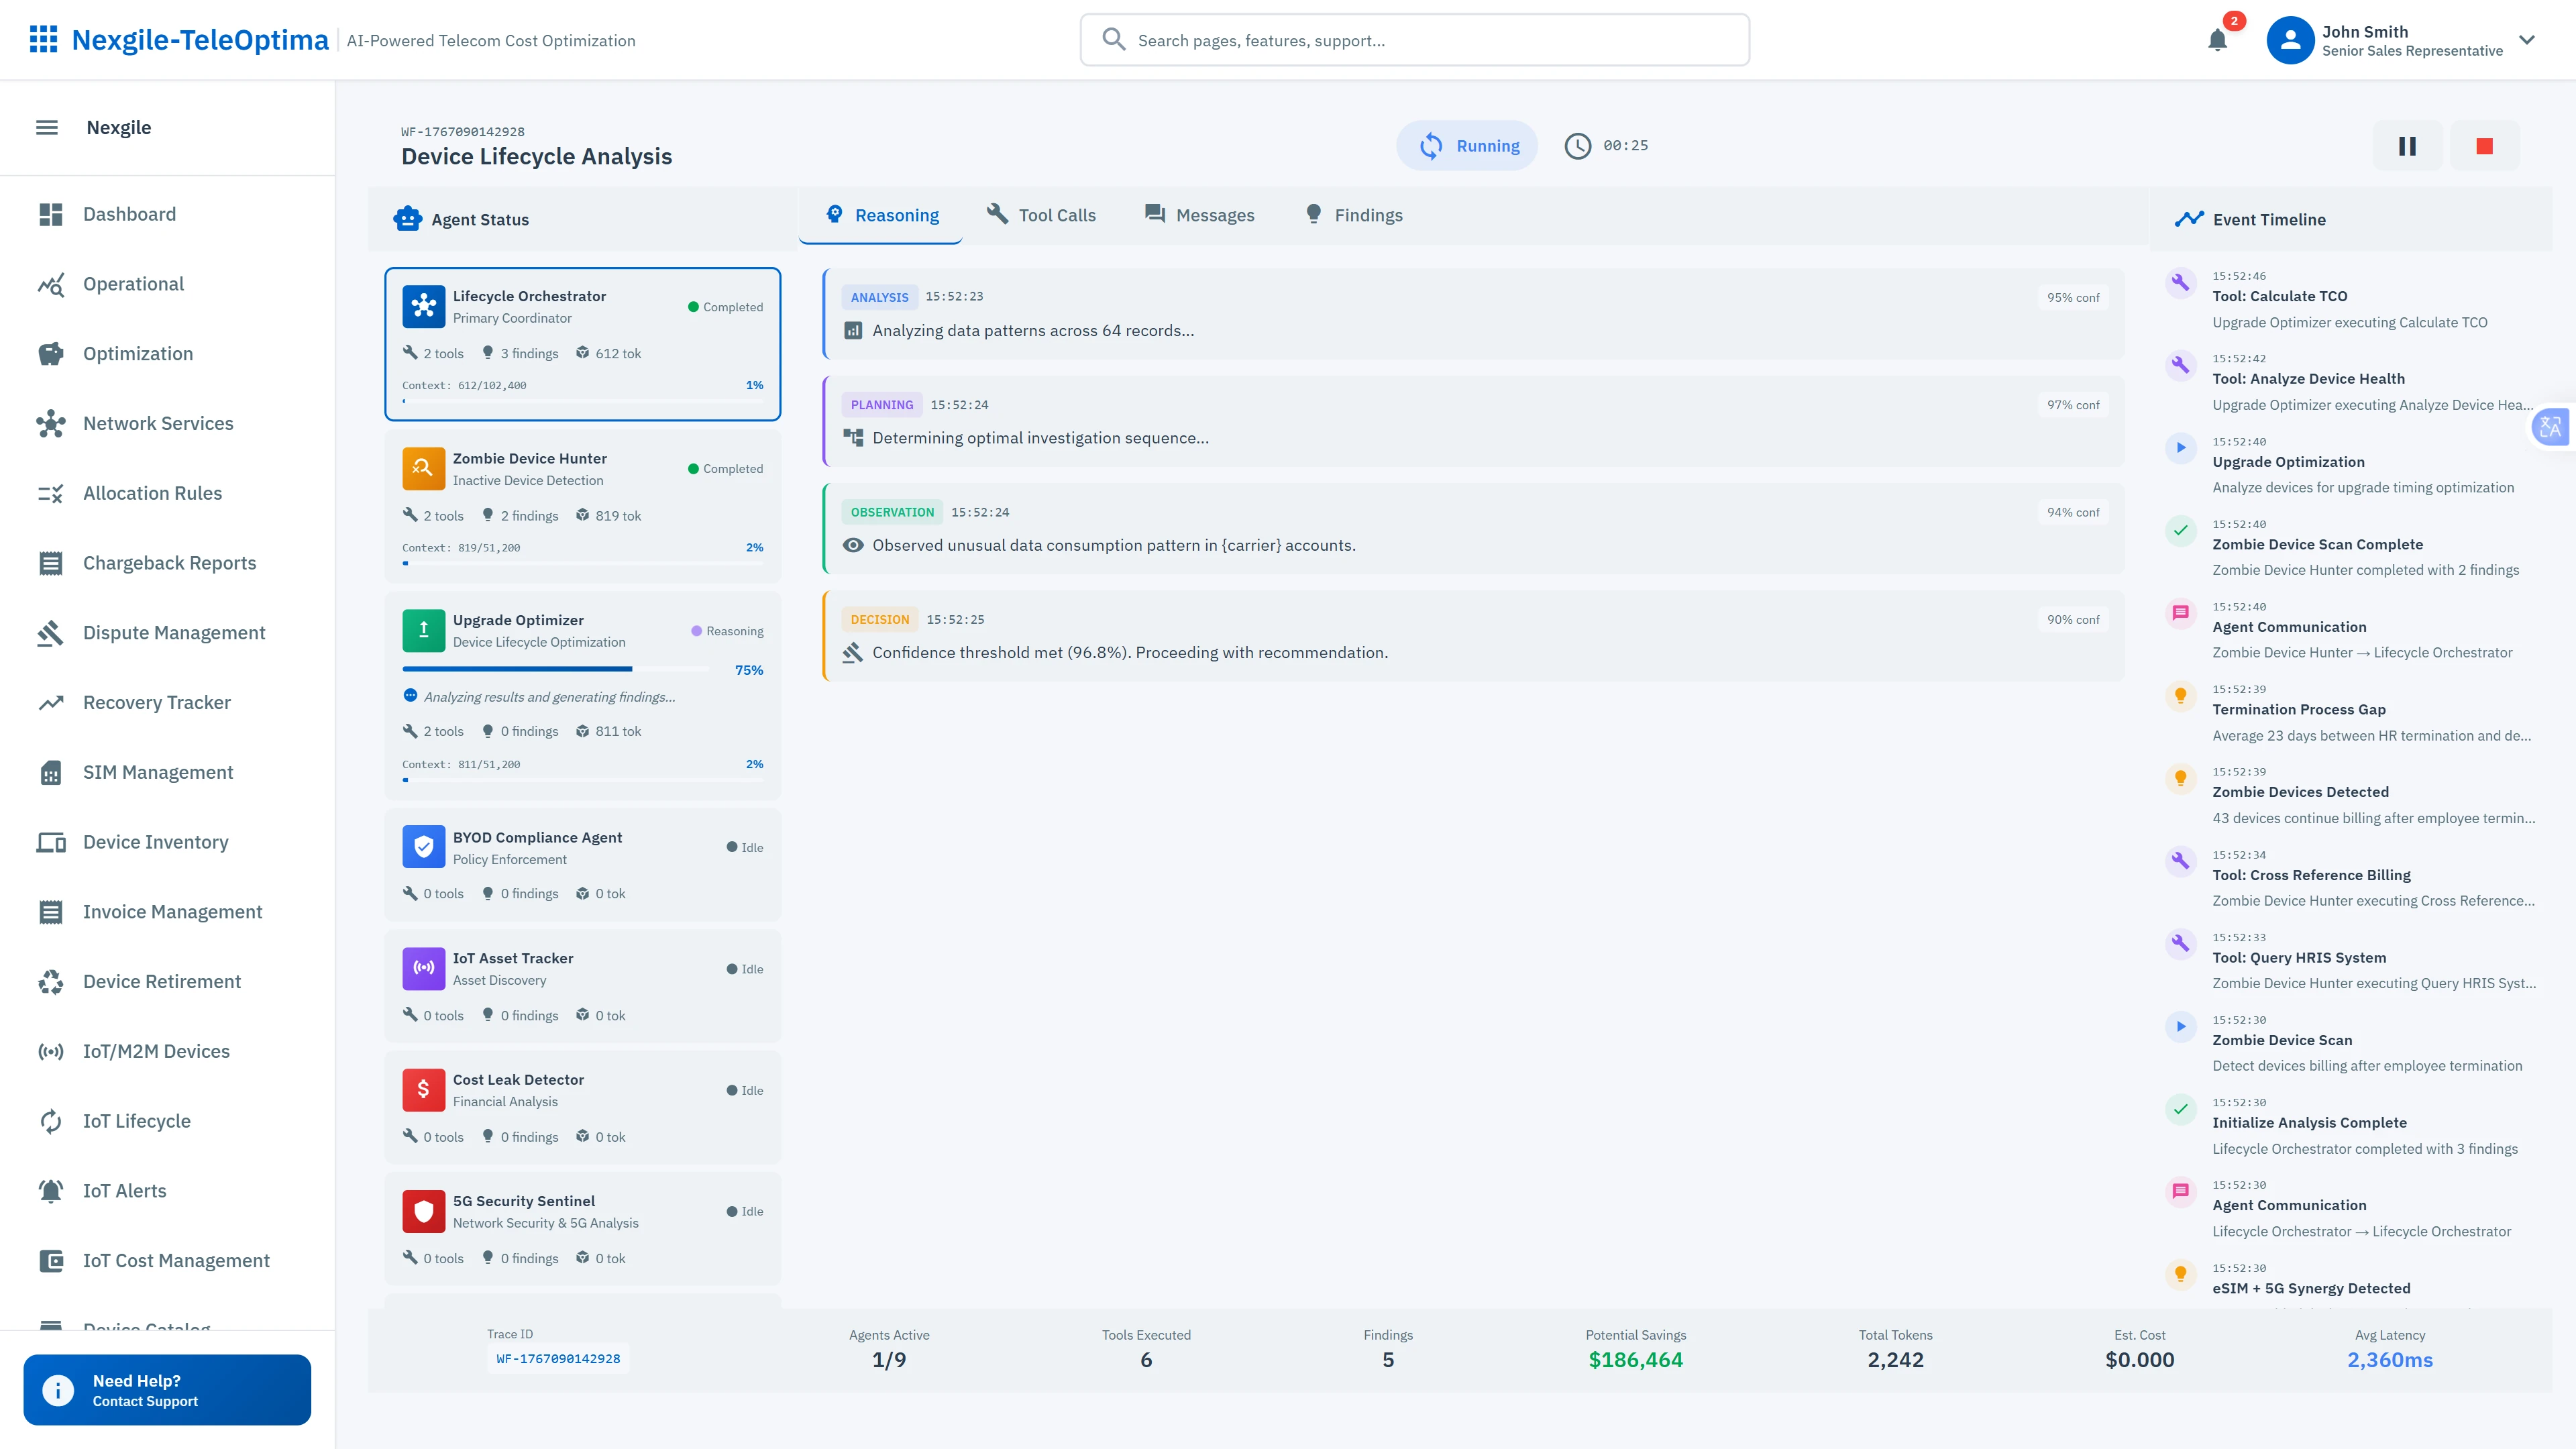Select the IoT Alerts bell icon
2576x1449 pixels.
51,1190
